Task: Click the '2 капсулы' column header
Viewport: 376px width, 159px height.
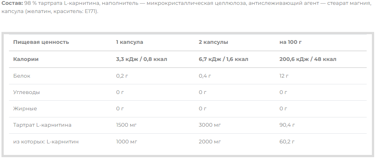Action: point(213,42)
